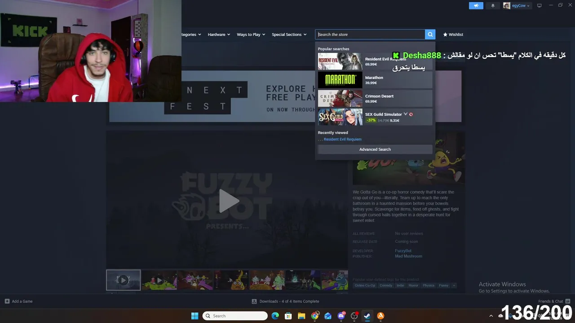The height and width of the screenshot is (323, 575).
Task: Select the Crimson Desert search result
Action: 375,99
